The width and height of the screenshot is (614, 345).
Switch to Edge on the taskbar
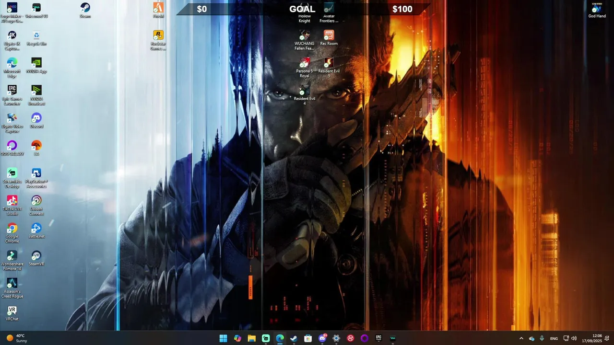pos(280,338)
